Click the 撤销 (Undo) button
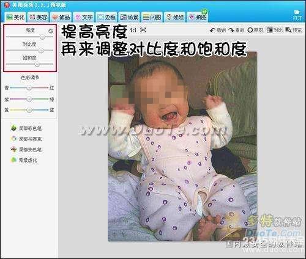The width and height of the screenshot is (306, 259). (218, 31)
